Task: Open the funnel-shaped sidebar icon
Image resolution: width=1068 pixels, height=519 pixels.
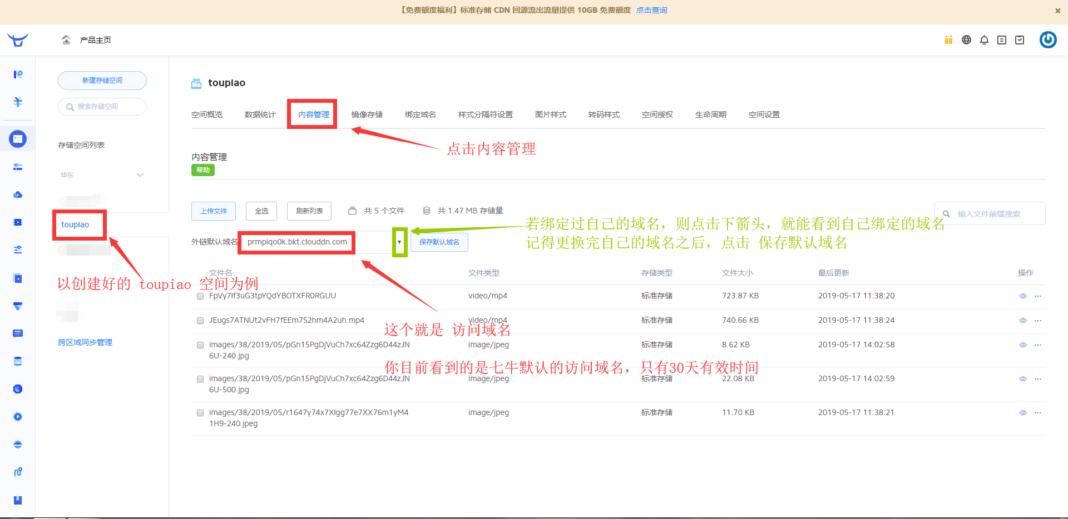Action: [x=18, y=306]
